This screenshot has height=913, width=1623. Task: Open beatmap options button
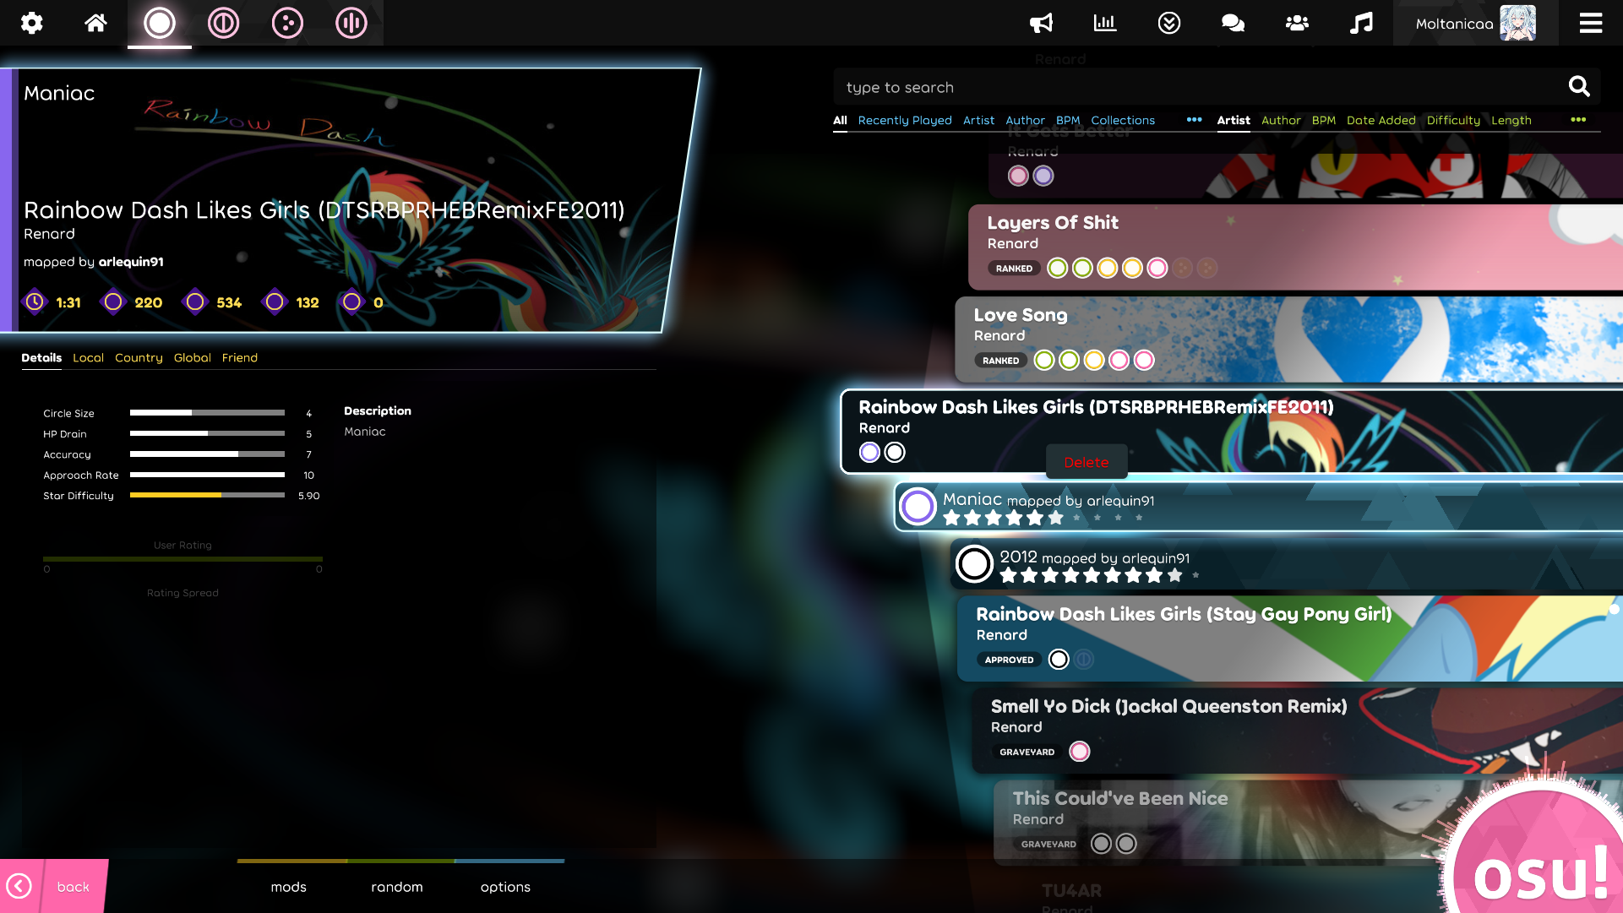pos(505,887)
